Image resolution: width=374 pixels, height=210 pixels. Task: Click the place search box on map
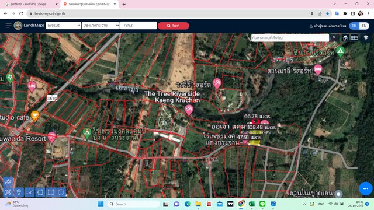(290, 37)
